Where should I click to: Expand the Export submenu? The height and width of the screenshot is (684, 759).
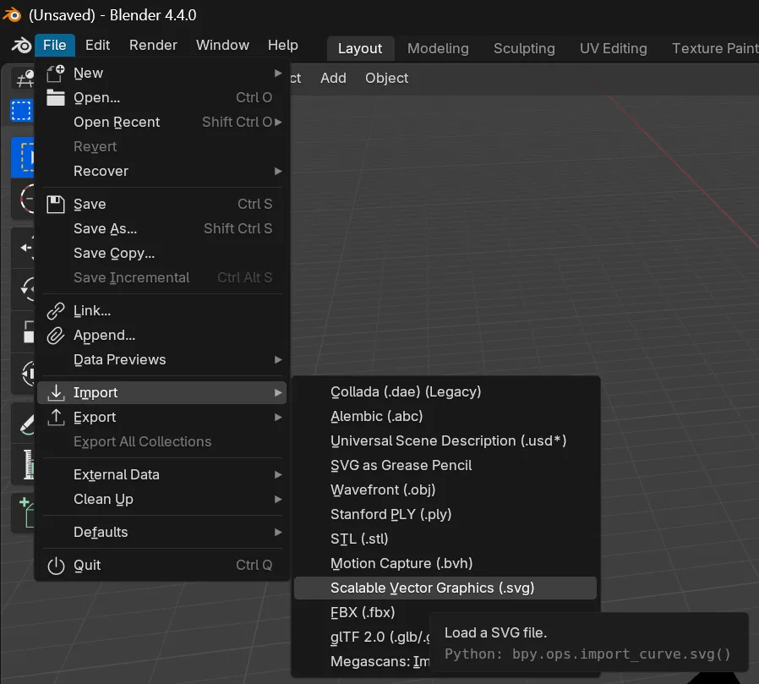click(96, 417)
